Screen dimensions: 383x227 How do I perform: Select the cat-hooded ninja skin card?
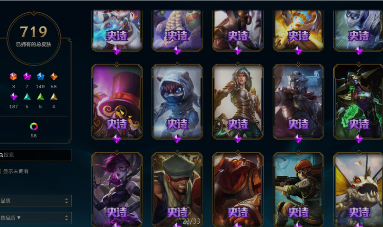178,102
